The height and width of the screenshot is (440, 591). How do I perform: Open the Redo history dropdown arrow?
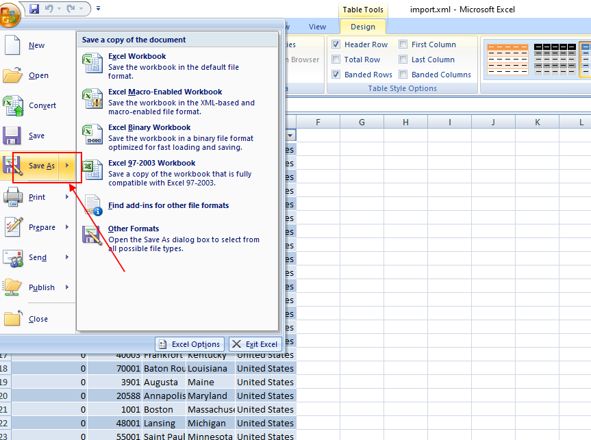pyautogui.click(x=81, y=8)
